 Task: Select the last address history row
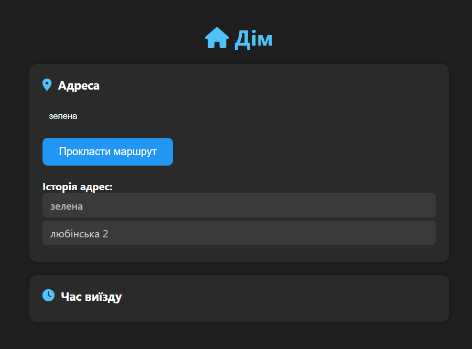click(x=239, y=233)
